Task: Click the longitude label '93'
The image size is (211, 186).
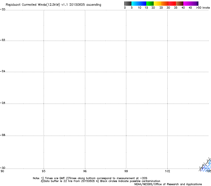Action: point(44,171)
